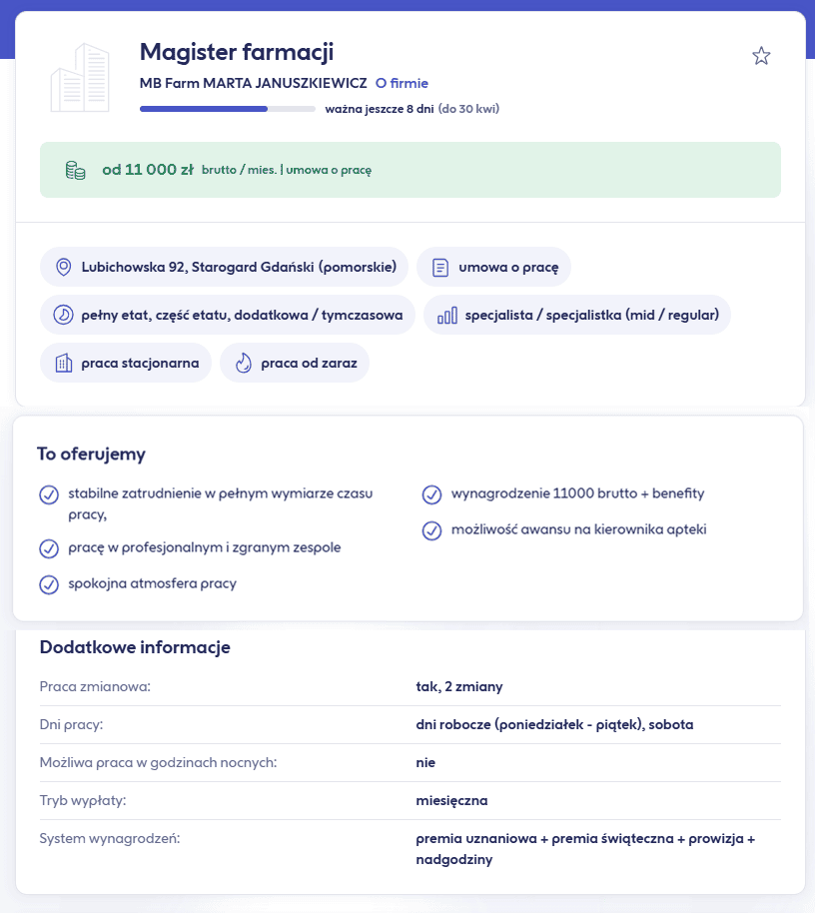Click the offer validity progress bar

[227, 109]
